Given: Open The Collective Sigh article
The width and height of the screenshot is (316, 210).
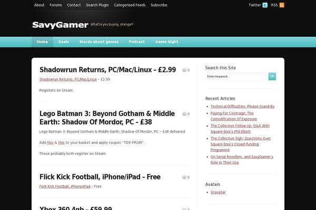Looking at the screenshot, I should (x=241, y=144).
